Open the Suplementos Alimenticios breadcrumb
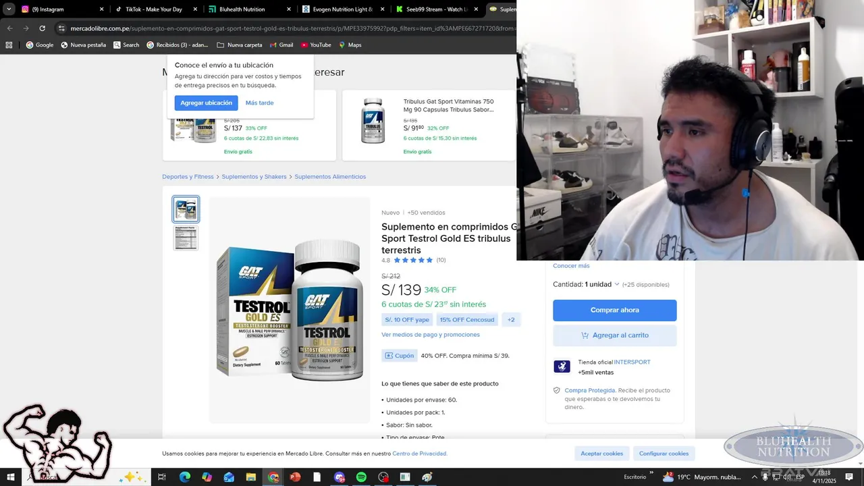 pos(330,177)
